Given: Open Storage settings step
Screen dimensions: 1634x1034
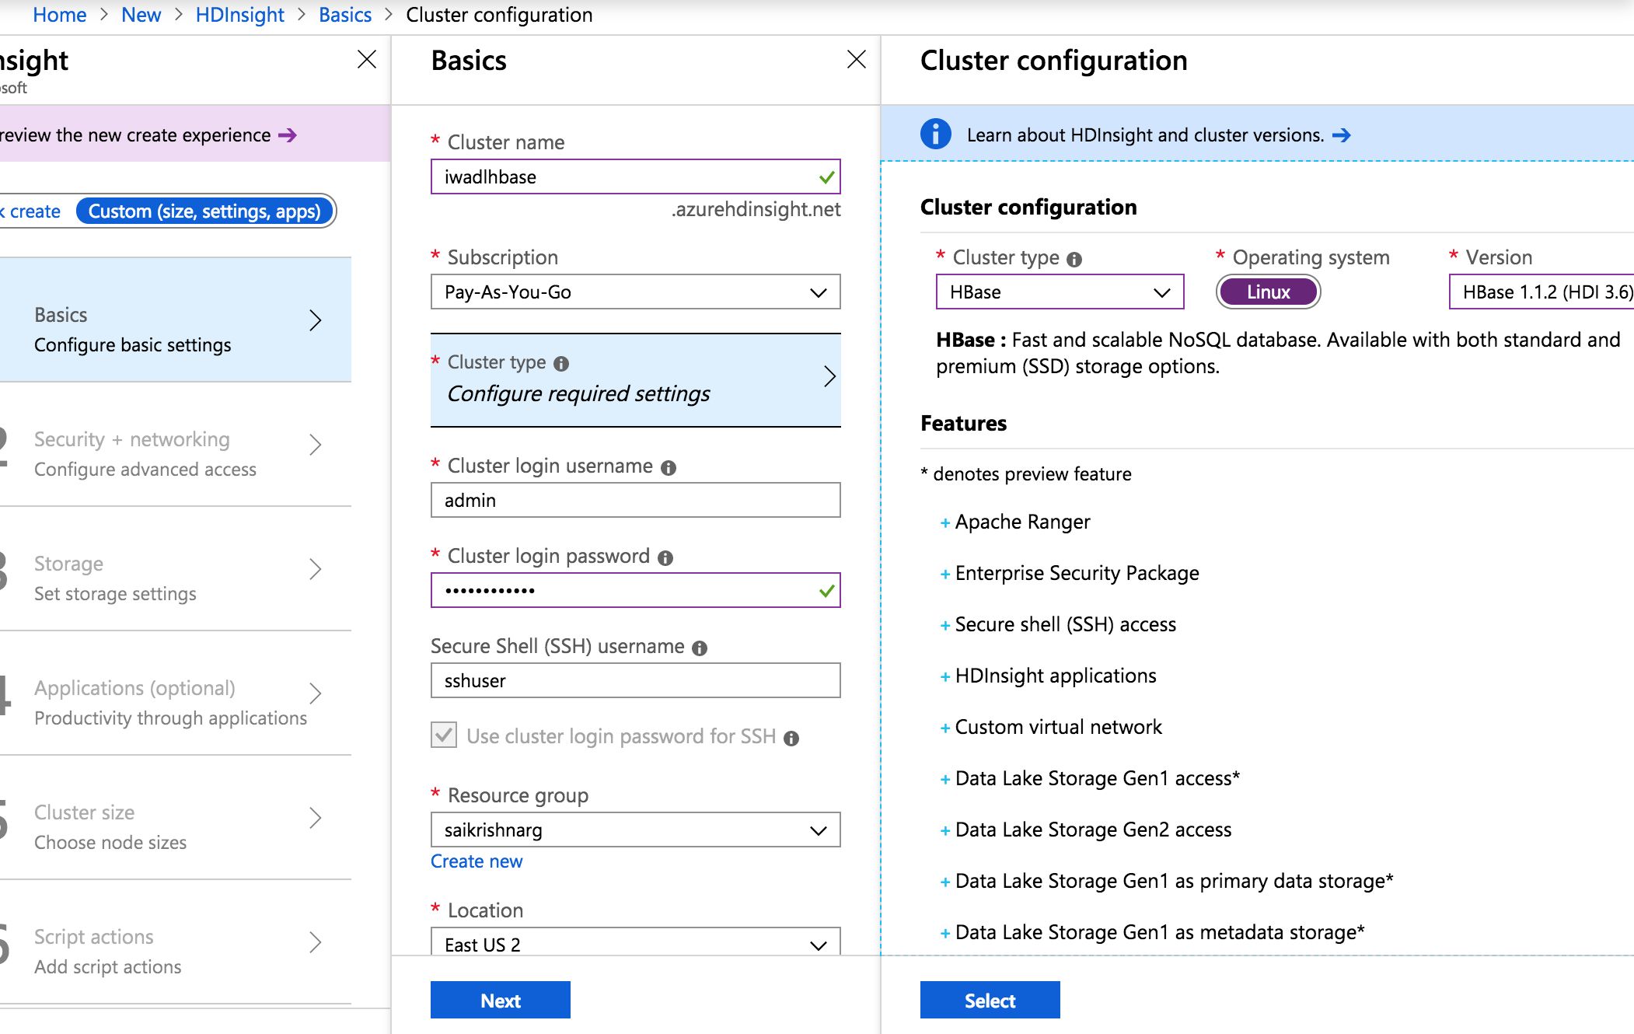Looking at the screenshot, I should click(x=176, y=569).
